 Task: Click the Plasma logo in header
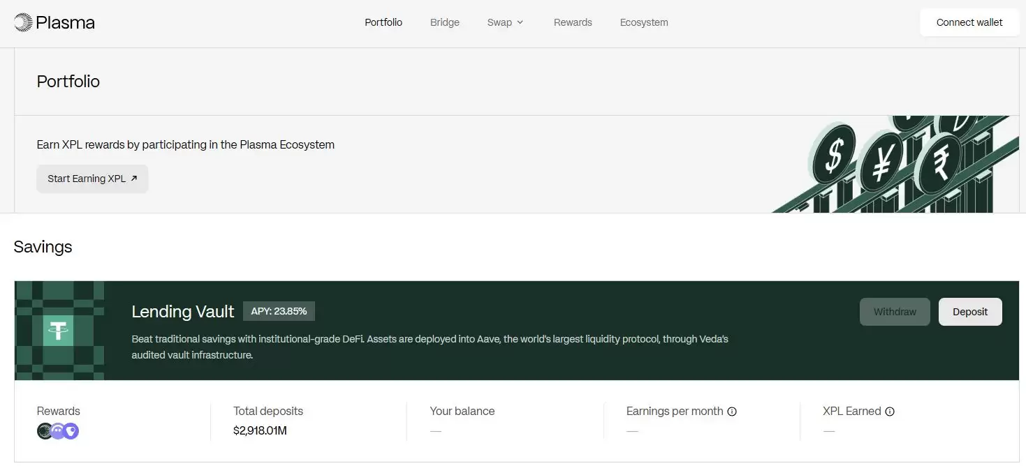coord(54,22)
